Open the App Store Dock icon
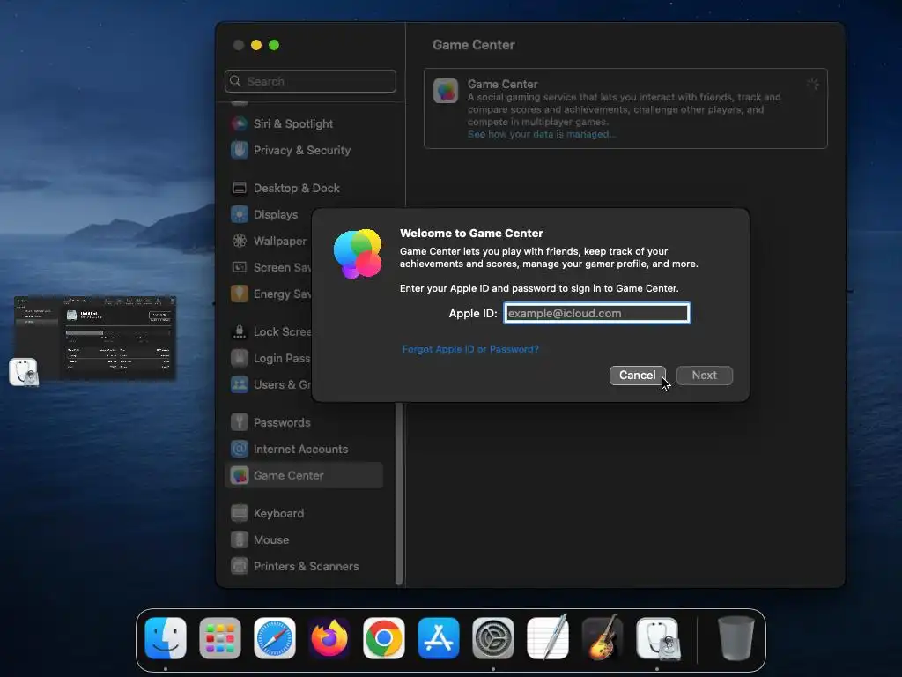Image resolution: width=902 pixels, height=677 pixels. tap(439, 638)
